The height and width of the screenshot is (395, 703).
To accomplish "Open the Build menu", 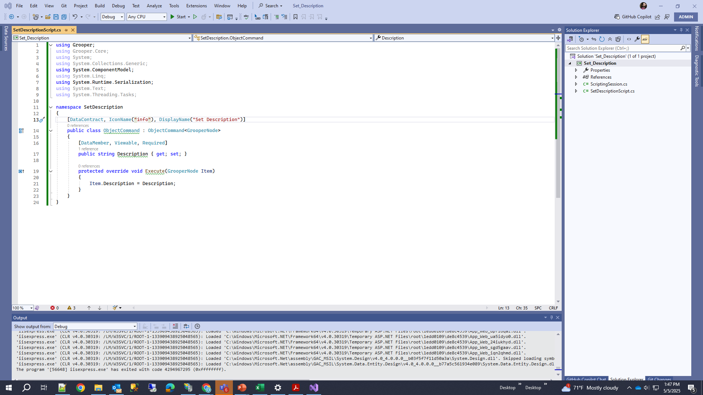I will [x=100, y=6].
